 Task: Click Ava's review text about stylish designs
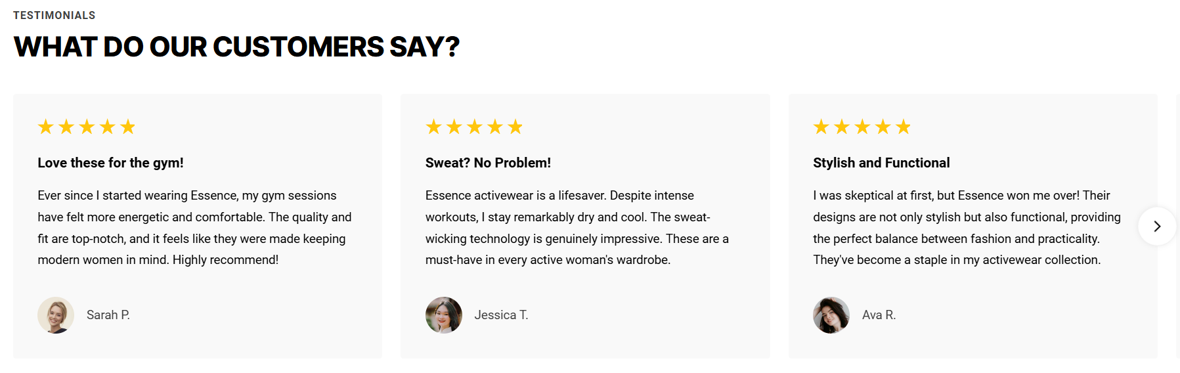[x=966, y=228]
